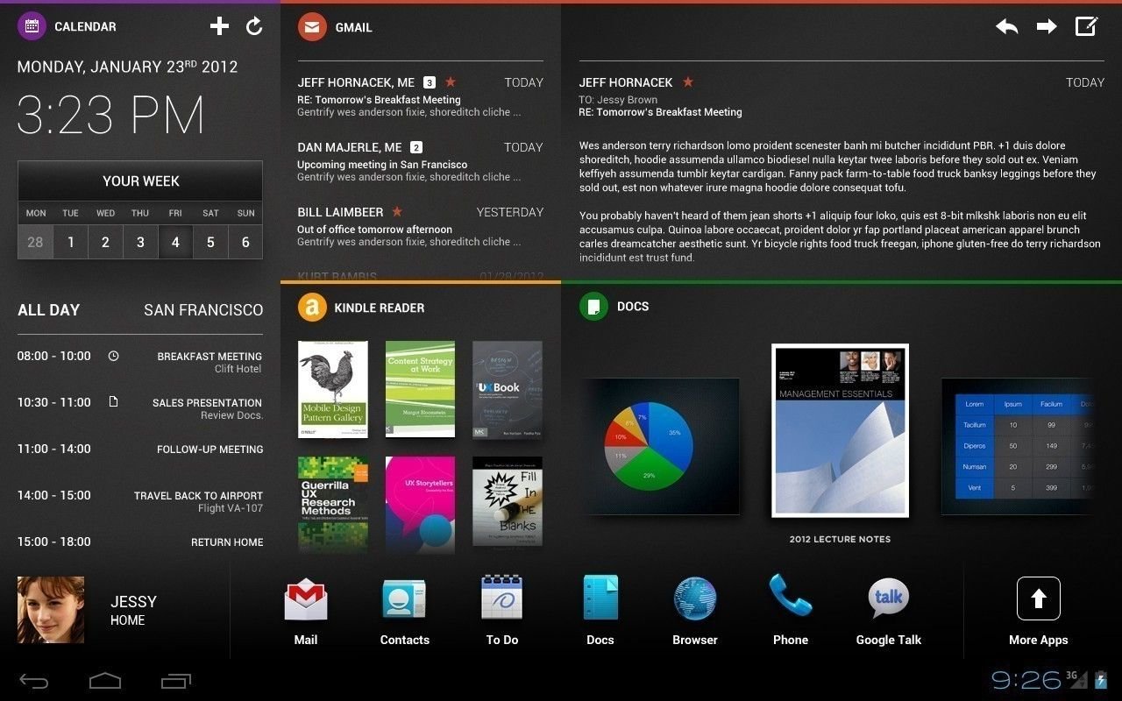Viewport: 1122px width, 701px height.
Task: Open the Jeff Hornacek breakfast meeting email
Action: tap(420, 96)
